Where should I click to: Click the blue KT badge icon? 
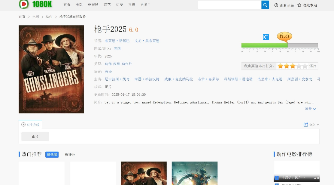tap(266, 37)
